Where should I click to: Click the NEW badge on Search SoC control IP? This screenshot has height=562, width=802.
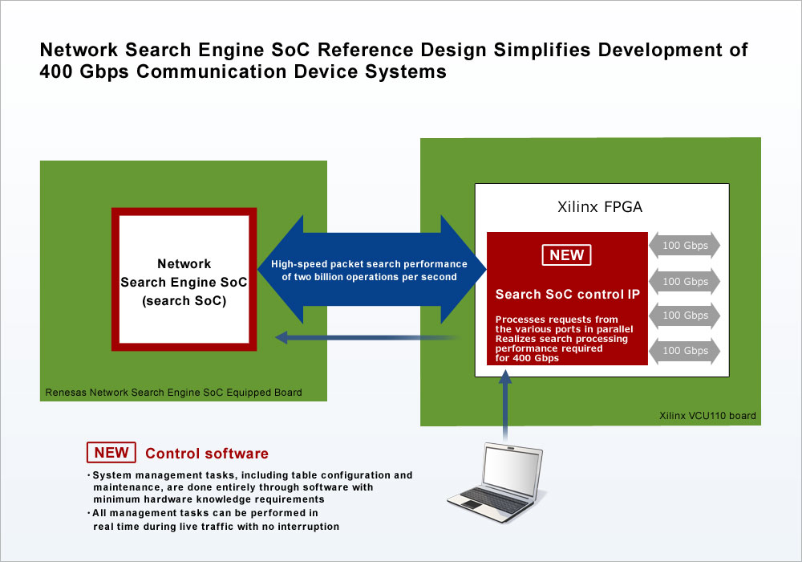pos(566,255)
